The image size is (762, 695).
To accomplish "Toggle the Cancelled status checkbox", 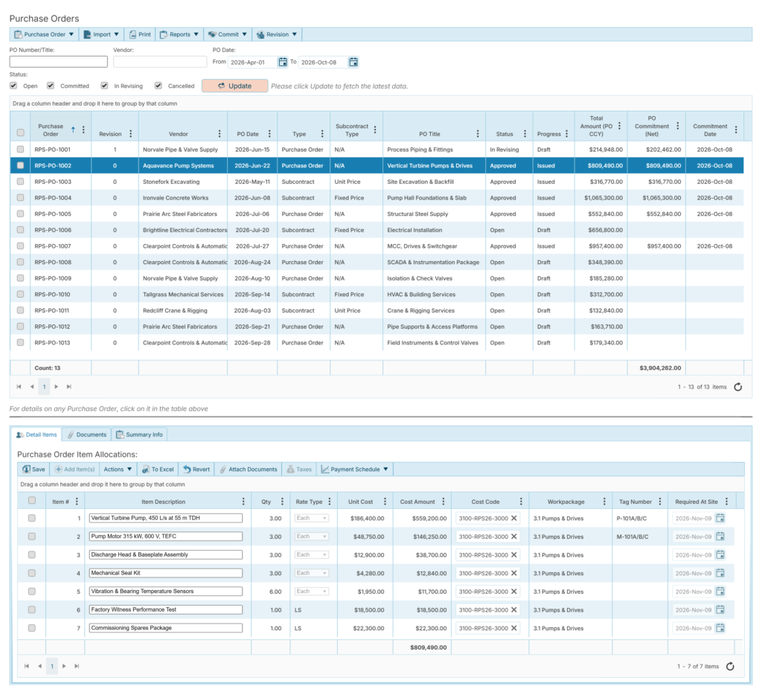I will click(159, 86).
